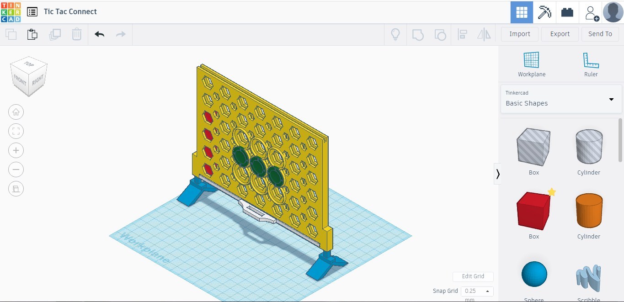Click the Export button
The width and height of the screenshot is (624, 302).
pos(560,34)
